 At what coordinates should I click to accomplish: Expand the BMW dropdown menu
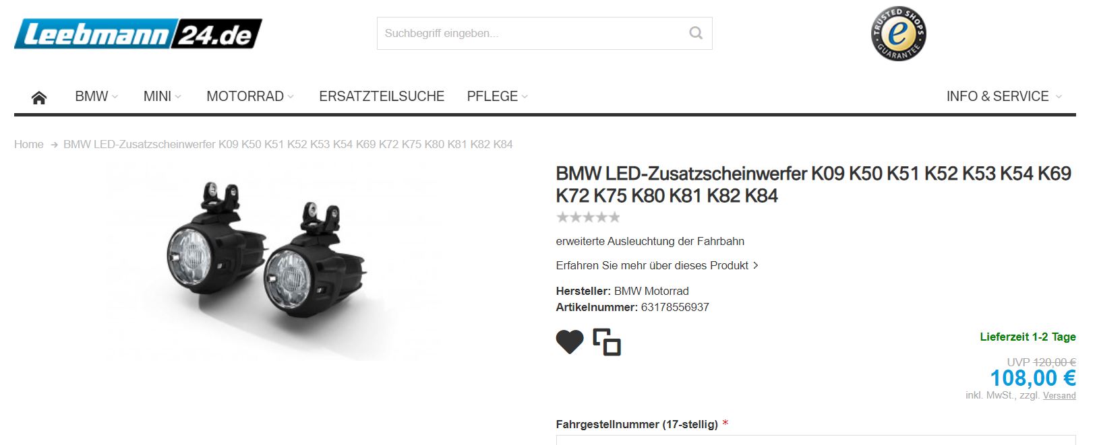[96, 96]
